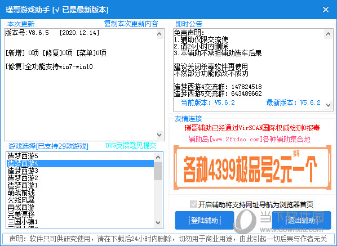Viewport: 337px width, 246px height.
Task: Select 造梦西游2 in game list
Action: point(80,178)
